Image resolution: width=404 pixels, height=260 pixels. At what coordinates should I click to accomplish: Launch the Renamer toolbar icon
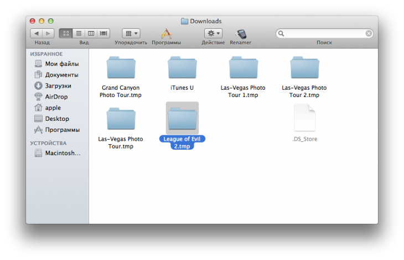(241, 34)
